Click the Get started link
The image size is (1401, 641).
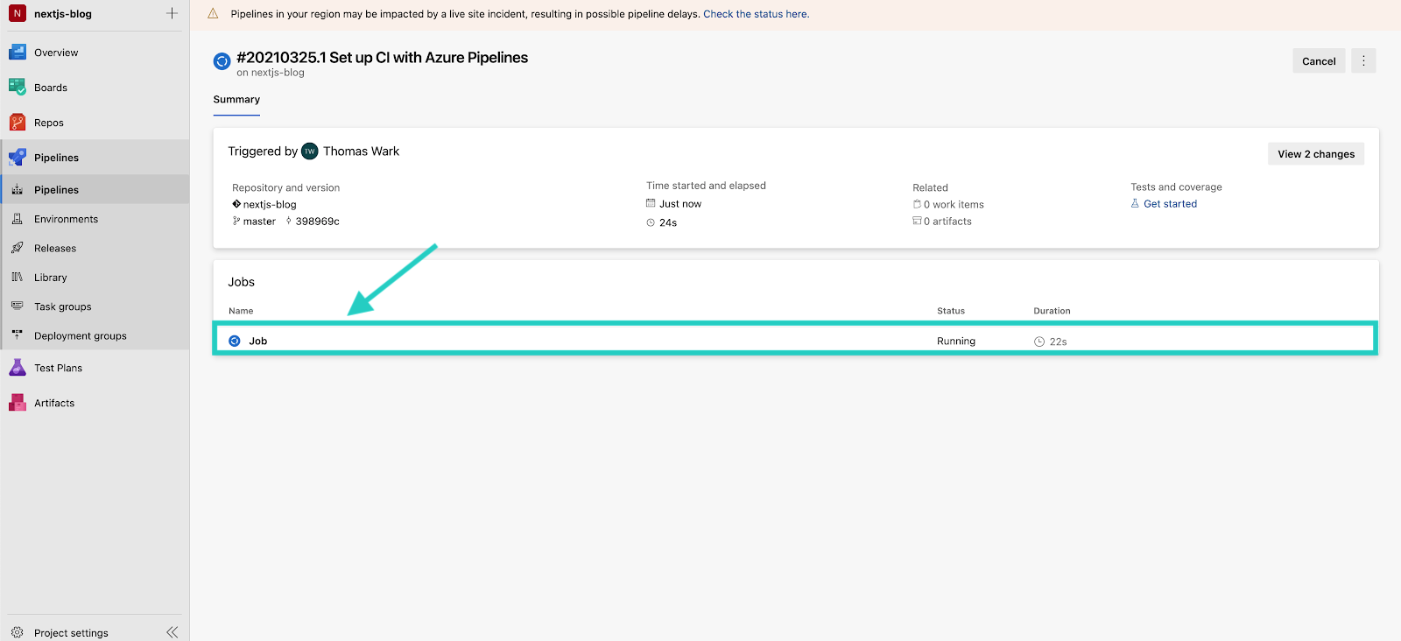pos(1170,203)
